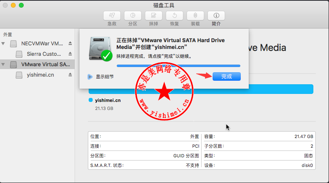This screenshot has width=329, height=183.
Task: Click the PCI connection value
Action: pyautogui.click(x=195, y=146)
